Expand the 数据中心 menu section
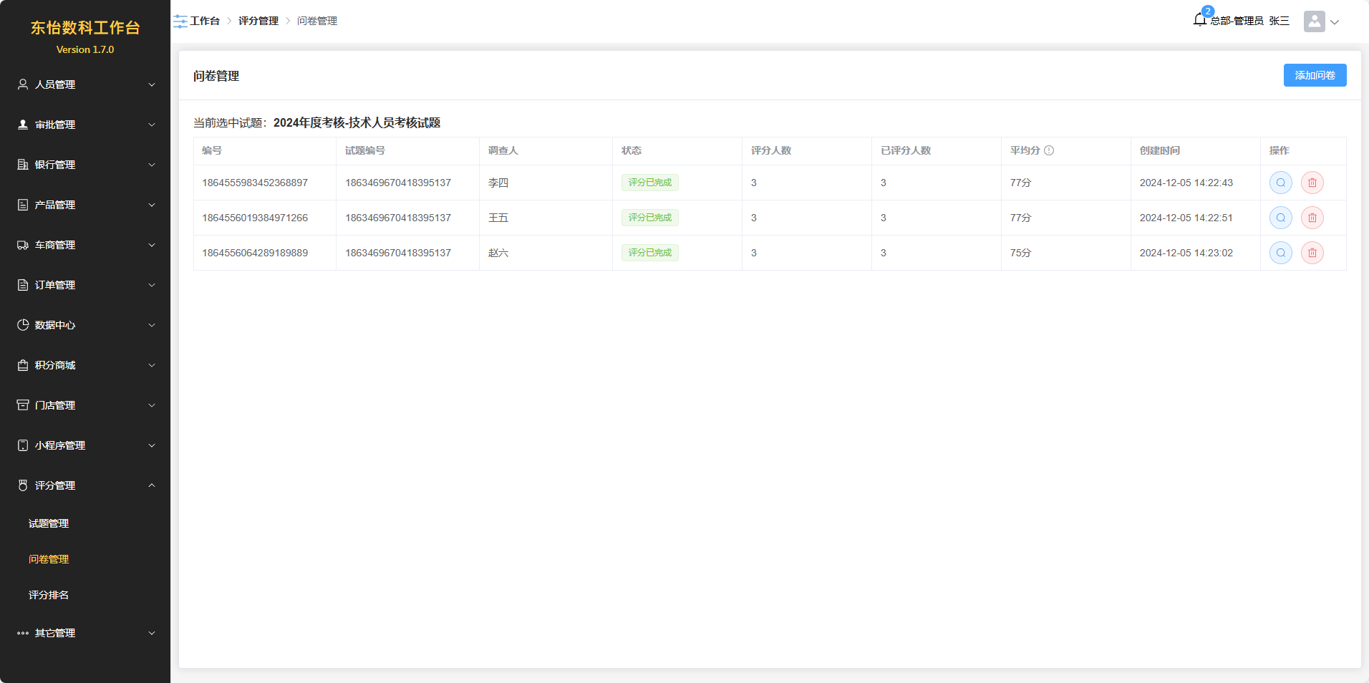The width and height of the screenshot is (1369, 683). coord(85,325)
